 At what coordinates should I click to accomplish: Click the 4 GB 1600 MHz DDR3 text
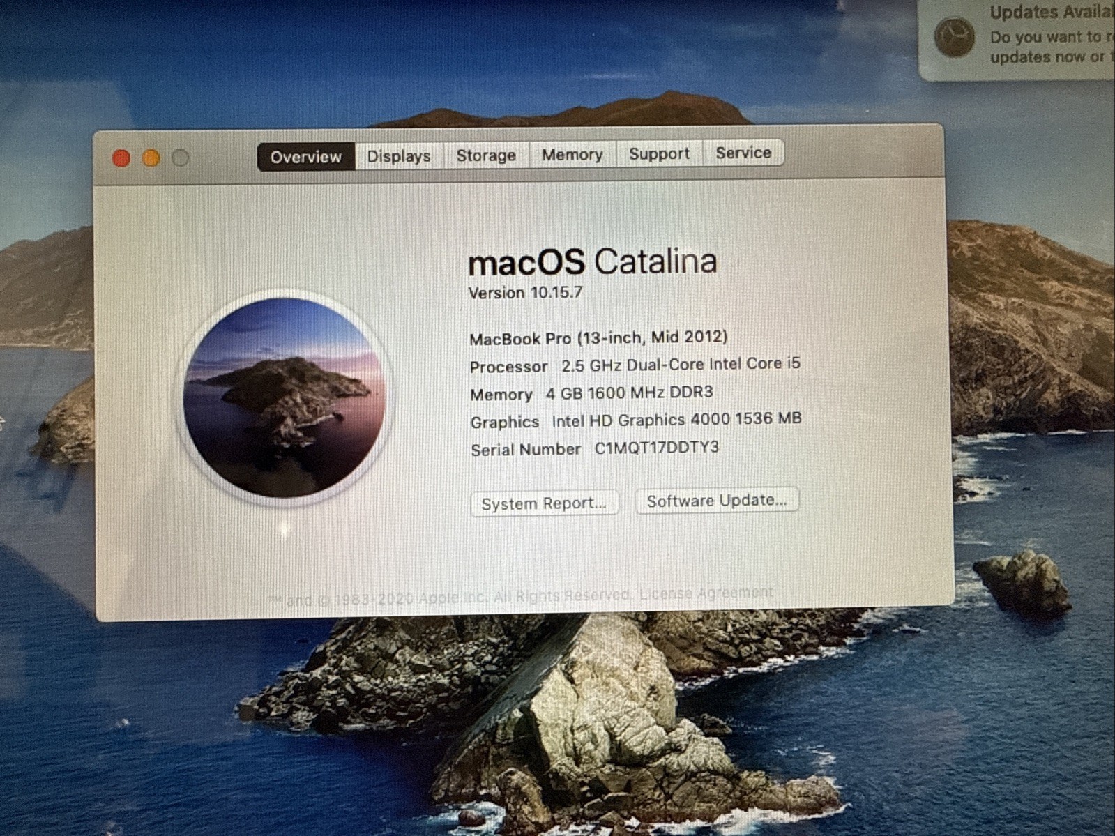(629, 393)
